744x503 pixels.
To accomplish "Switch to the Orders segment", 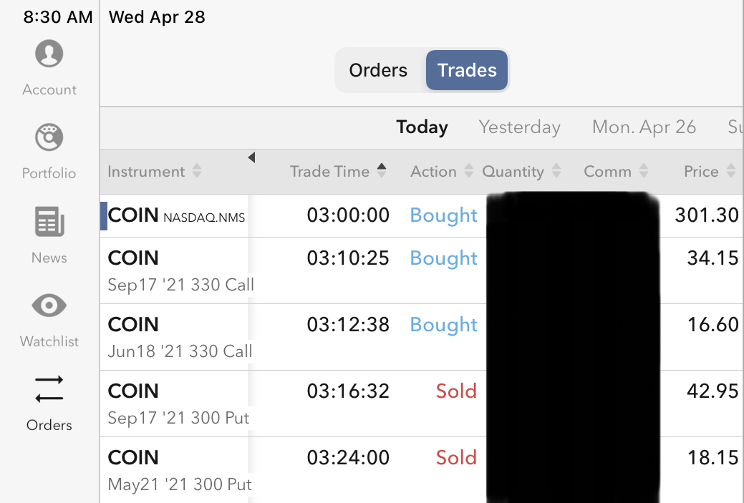I will pos(378,70).
